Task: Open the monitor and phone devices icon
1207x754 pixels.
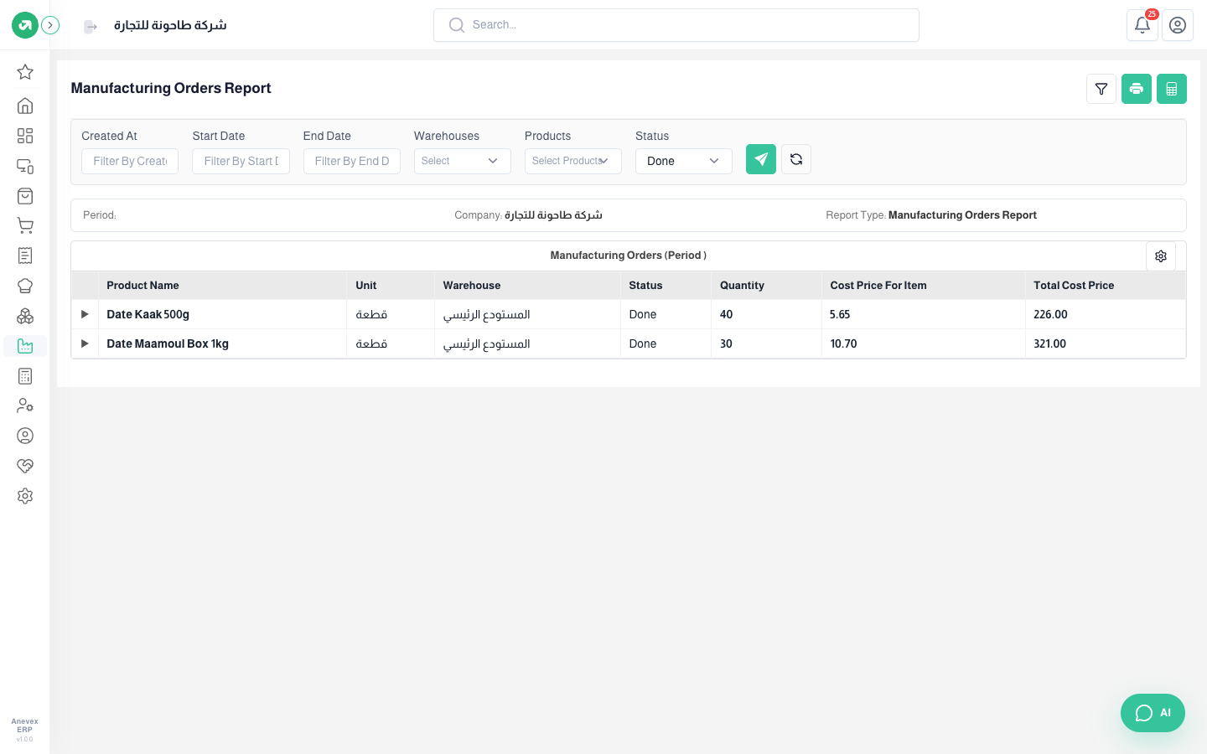Action: click(x=25, y=166)
